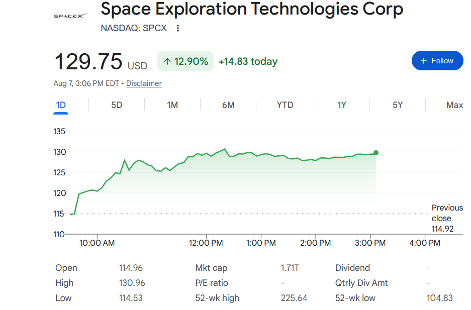This screenshot has width=471, height=310.
Task: Open the 5Y chart range
Action: pyautogui.click(x=398, y=105)
